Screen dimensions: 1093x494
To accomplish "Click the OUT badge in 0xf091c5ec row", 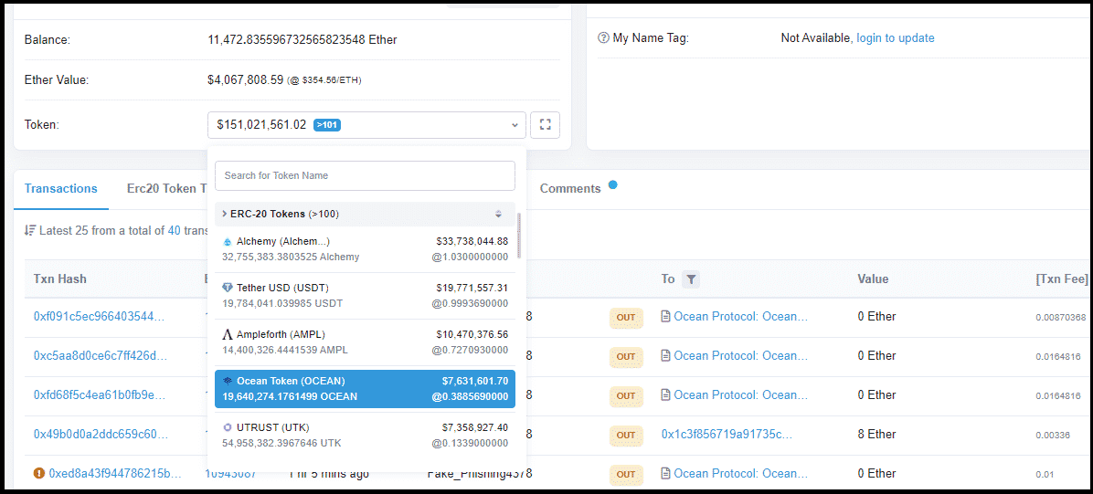I will [626, 317].
